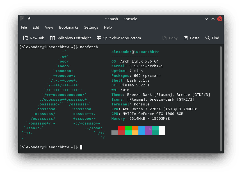Click the bright red color block
The height and width of the screenshot is (175, 242).
tap(122, 128)
